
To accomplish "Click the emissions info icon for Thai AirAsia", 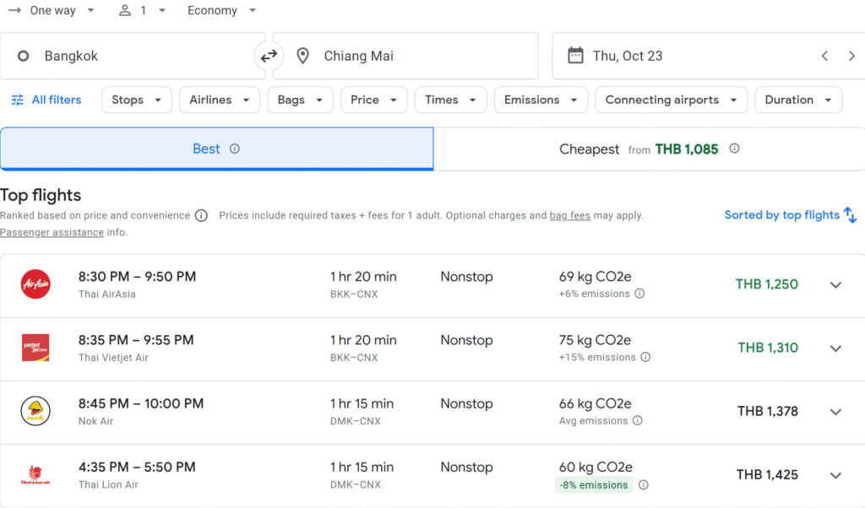I will tap(639, 294).
